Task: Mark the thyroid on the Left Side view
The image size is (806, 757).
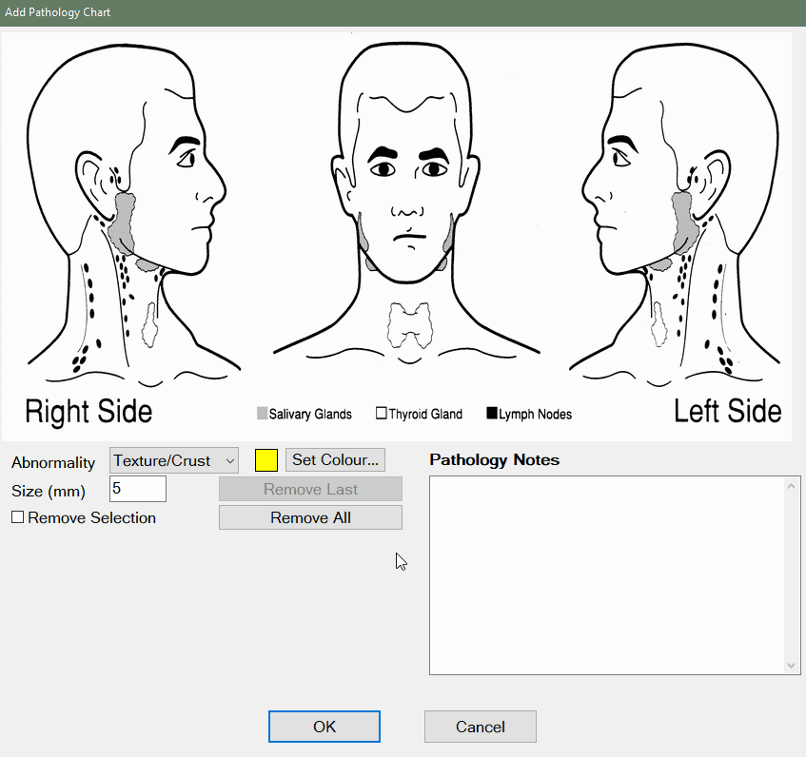Action: (659, 324)
